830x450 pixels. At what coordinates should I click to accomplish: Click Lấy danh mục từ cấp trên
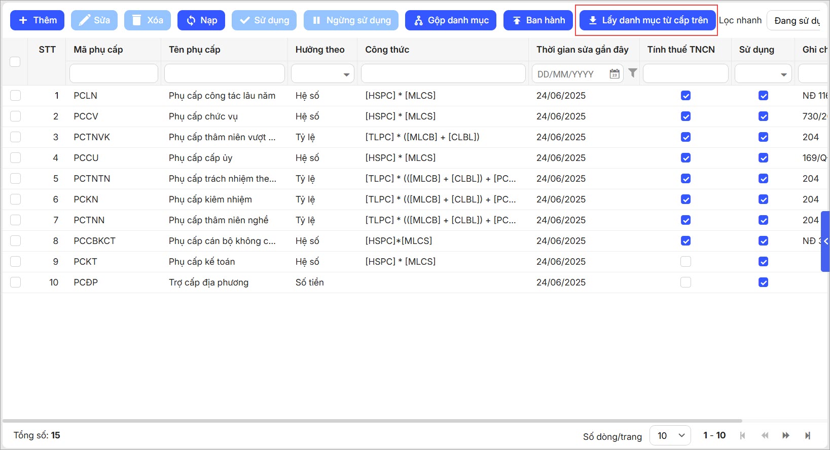click(x=647, y=20)
